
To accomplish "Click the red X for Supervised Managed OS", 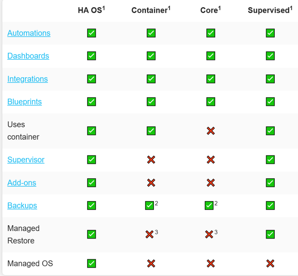I will (270, 264).
